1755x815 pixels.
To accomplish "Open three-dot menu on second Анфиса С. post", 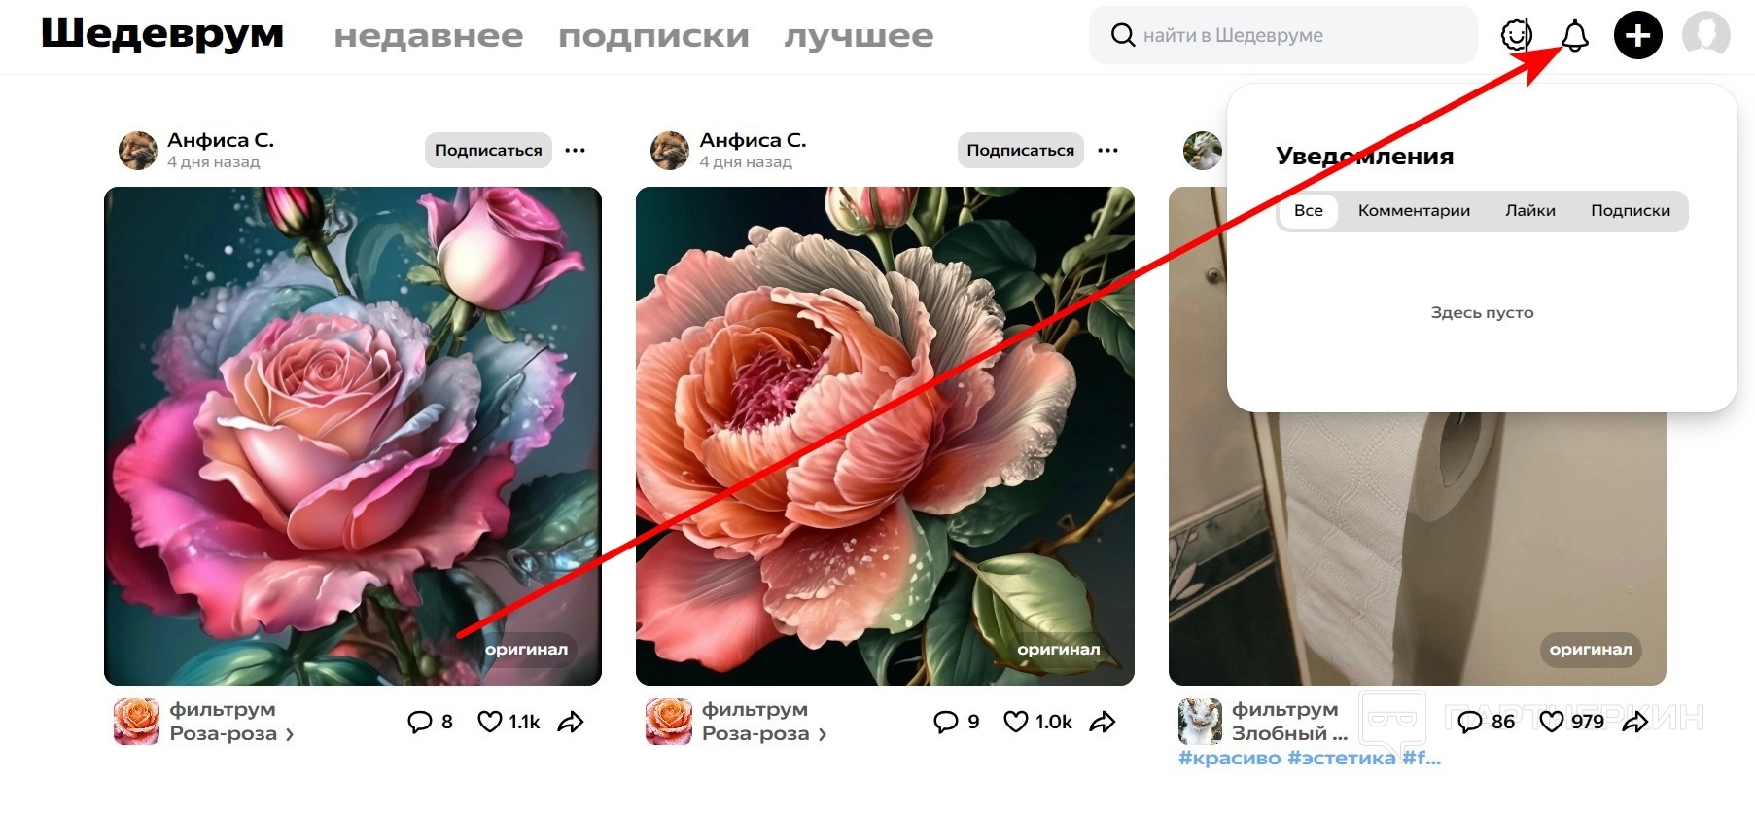I will click(1107, 150).
